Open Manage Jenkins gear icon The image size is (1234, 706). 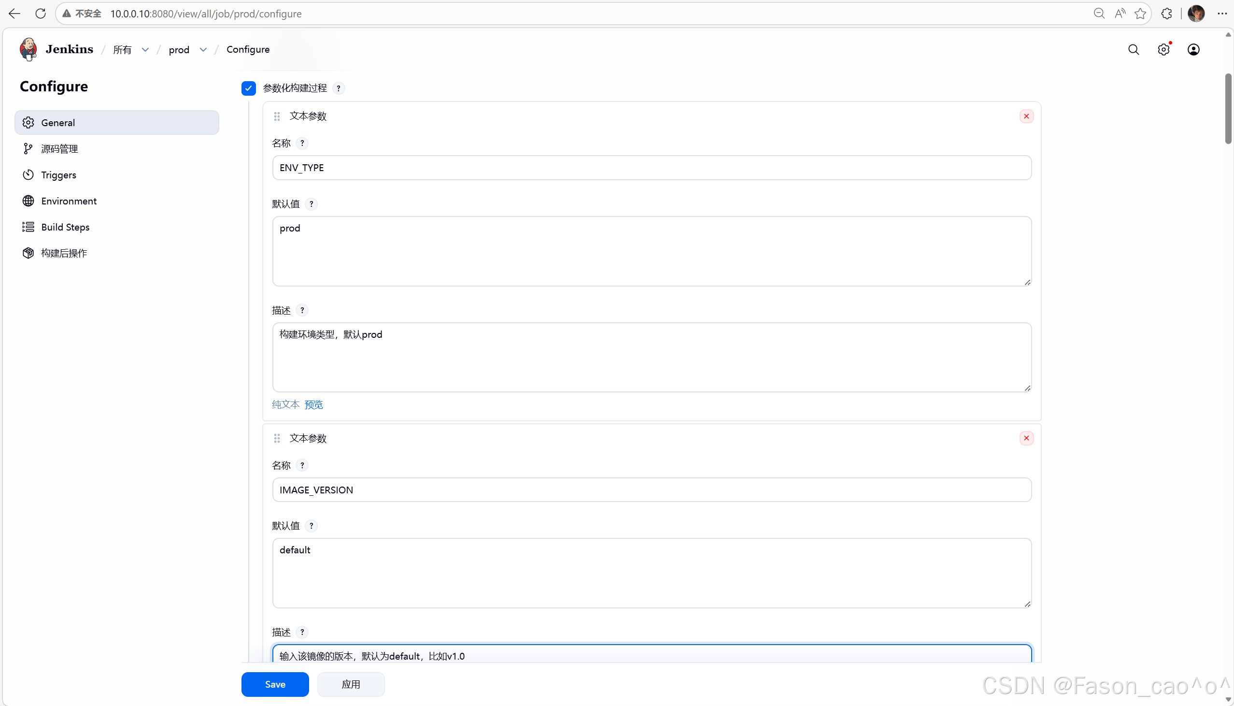pos(1163,49)
